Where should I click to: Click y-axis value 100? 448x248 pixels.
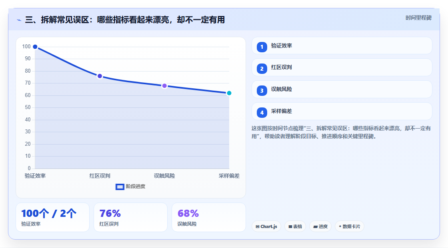pyautogui.click(x=26, y=46)
